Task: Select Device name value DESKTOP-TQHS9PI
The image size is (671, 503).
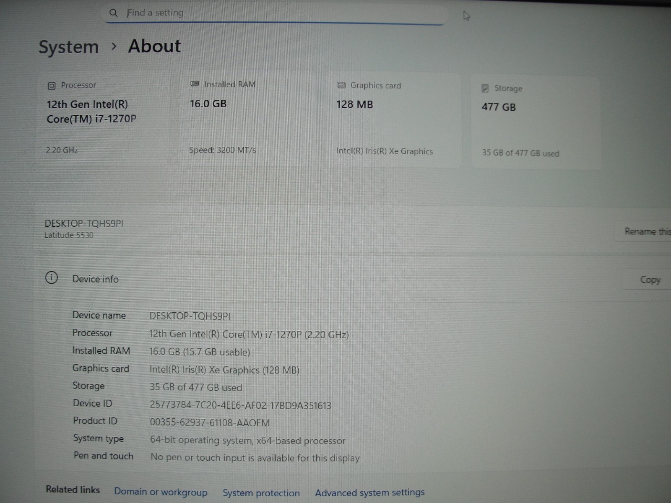Action: click(x=190, y=316)
